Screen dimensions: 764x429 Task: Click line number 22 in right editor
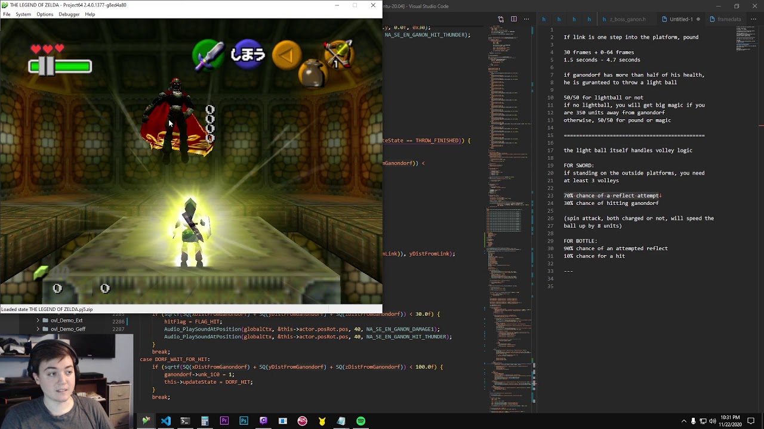pos(550,188)
